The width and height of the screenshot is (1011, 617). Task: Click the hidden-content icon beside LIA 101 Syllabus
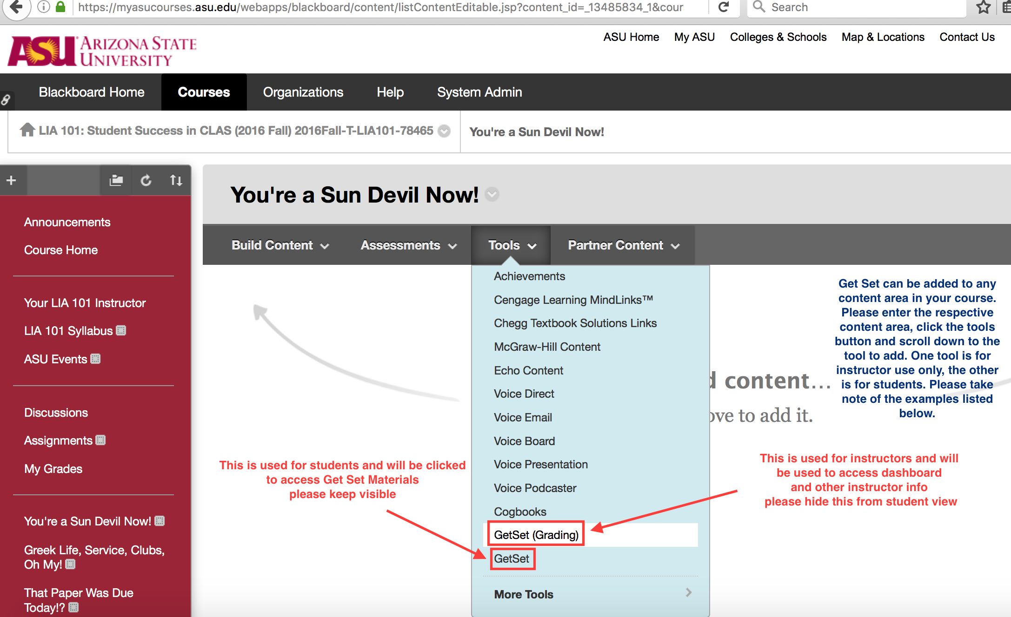tap(121, 330)
